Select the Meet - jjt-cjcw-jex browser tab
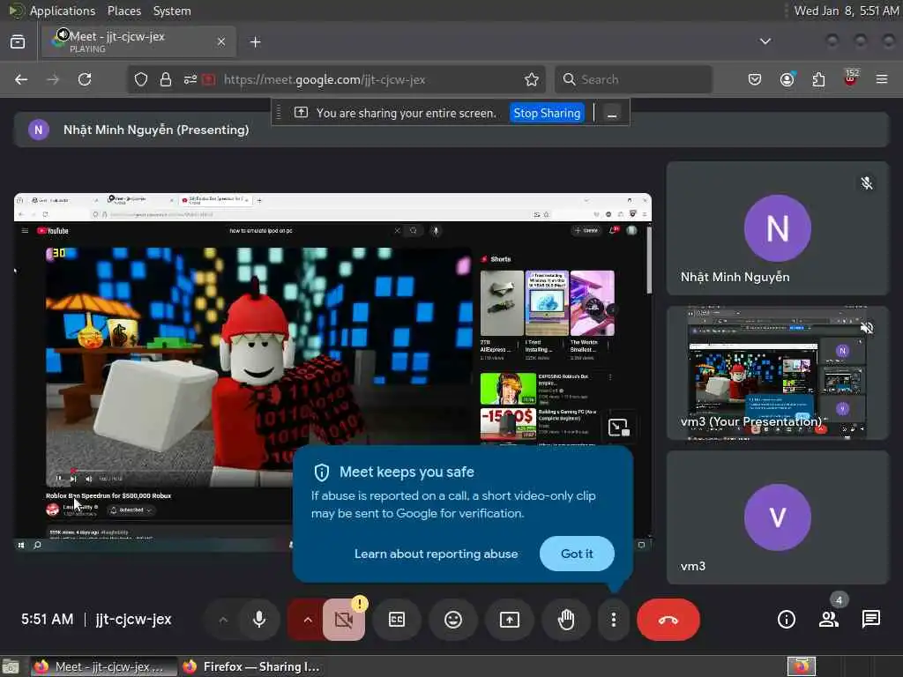The height and width of the screenshot is (677, 903). 138,41
